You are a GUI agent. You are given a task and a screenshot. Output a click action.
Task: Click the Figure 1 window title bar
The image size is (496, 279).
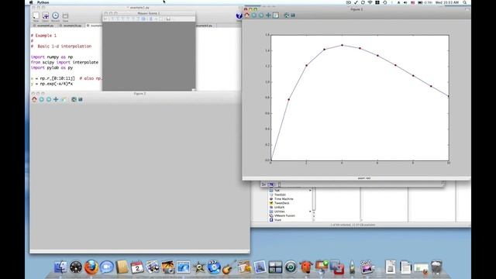[356, 9]
